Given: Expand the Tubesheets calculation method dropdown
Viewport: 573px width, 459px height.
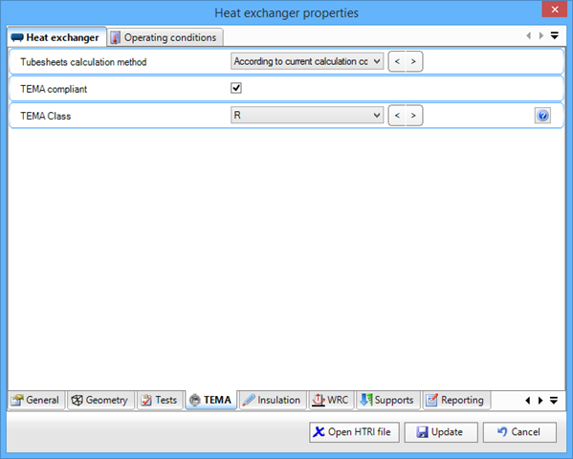Looking at the screenshot, I should click(307, 61).
